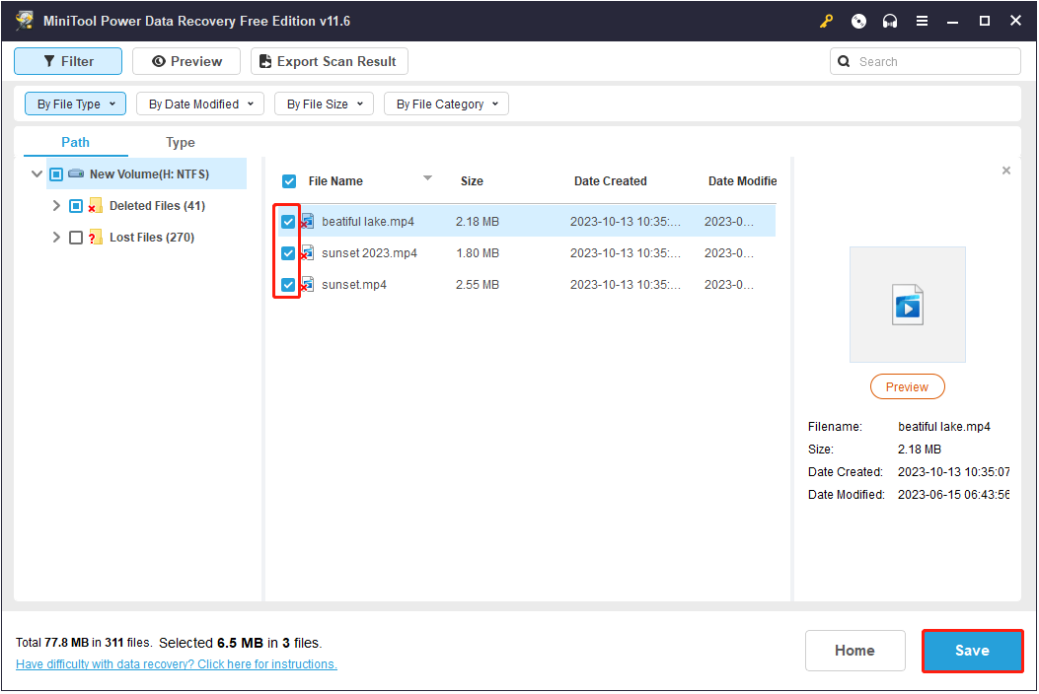Expand the Deleted Files (41) node
Image resolution: width=1039 pixels, height=694 pixels.
[56, 206]
